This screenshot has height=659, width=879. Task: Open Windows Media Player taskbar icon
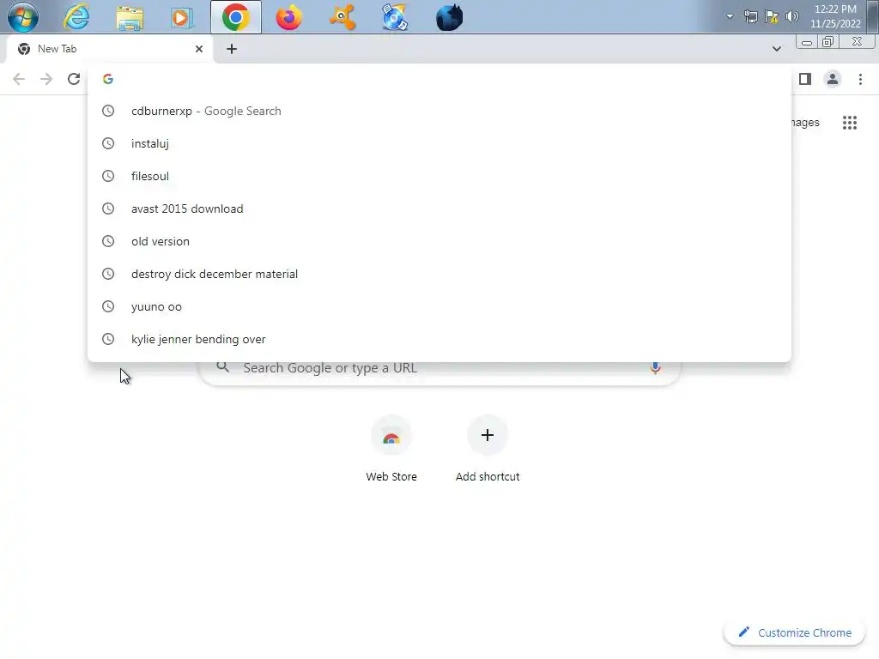click(x=182, y=17)
